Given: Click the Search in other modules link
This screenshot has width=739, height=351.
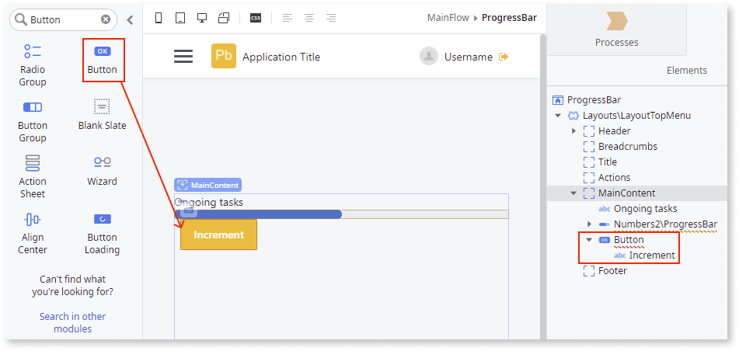Looking at the screenshot, I should [72, 322].
